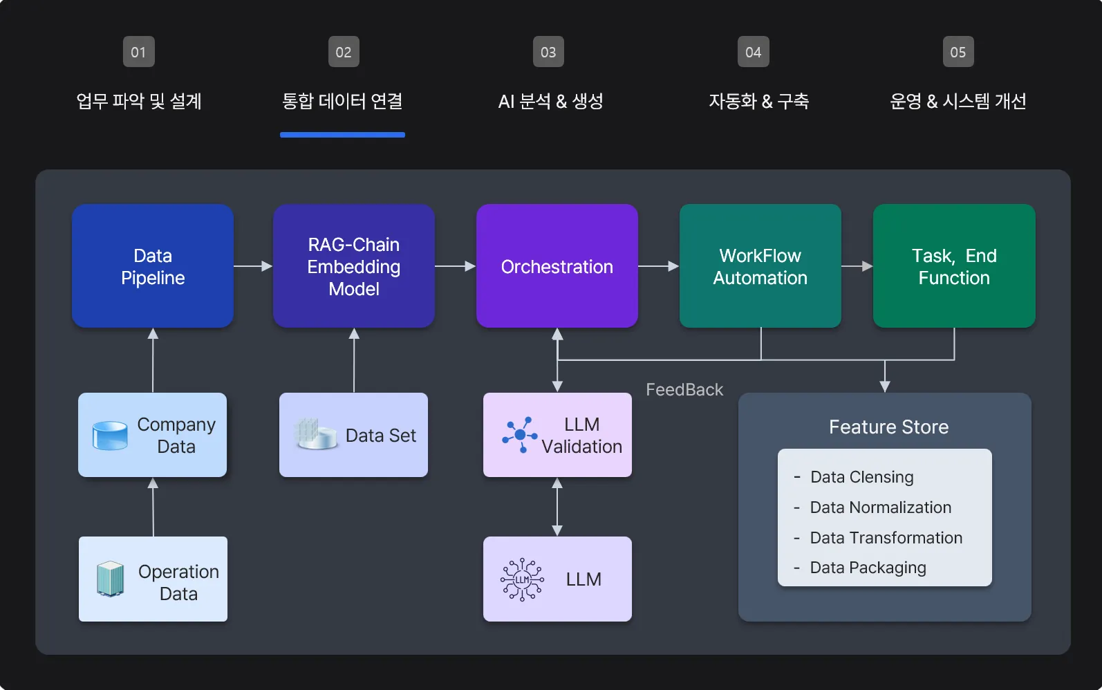
Task: Select the WorkFlow Automation block
Action: tap(760, 266)
